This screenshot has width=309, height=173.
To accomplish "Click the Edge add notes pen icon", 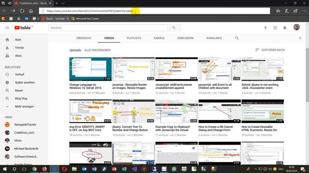I will coord(287,11).
